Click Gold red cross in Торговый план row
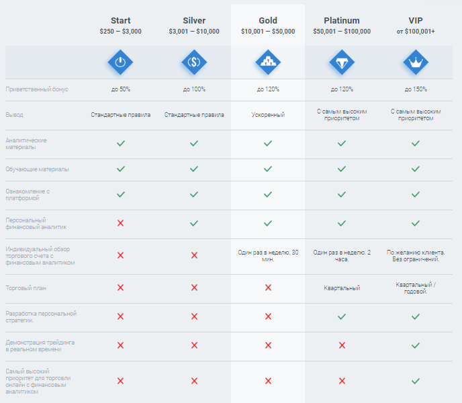Image resolution: width=462 pixels, height=403 pixels. pos(268,287)
